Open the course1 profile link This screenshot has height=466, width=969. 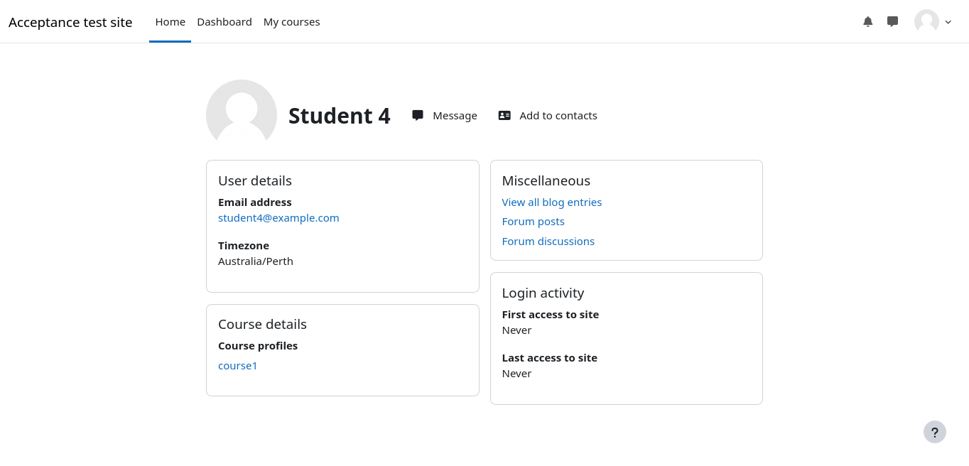coord(238,365)
